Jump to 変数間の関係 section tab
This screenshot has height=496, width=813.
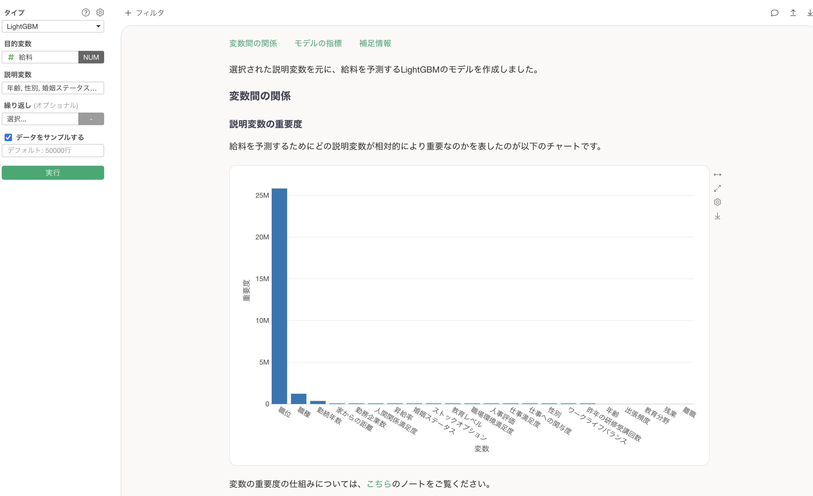click(x=253, y=43)
